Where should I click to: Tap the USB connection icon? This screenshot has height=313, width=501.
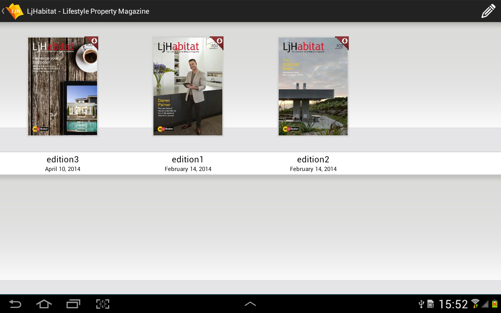(422, 304)
